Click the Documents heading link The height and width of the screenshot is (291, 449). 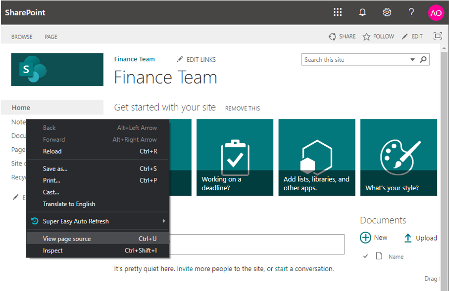pyautogui.click(x=383, y=220)
